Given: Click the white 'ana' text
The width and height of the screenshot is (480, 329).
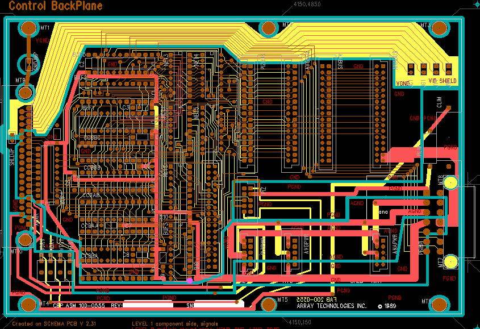Looking at the screenshot, I should tap(383, 212).
